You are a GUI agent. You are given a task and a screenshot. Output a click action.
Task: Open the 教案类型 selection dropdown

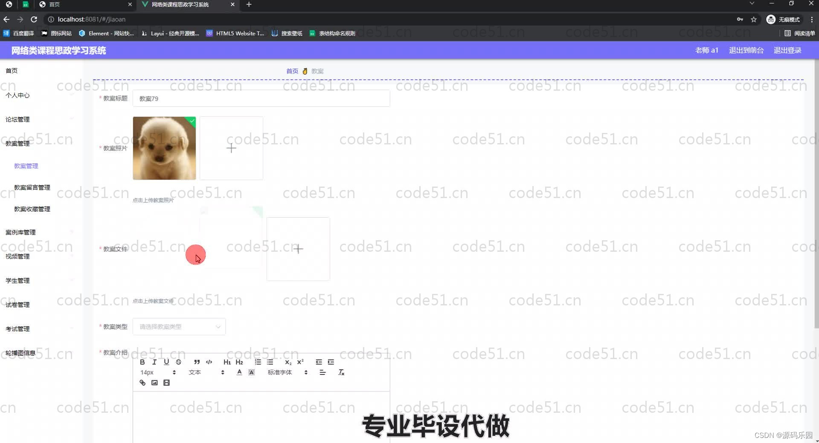point(179,327)
